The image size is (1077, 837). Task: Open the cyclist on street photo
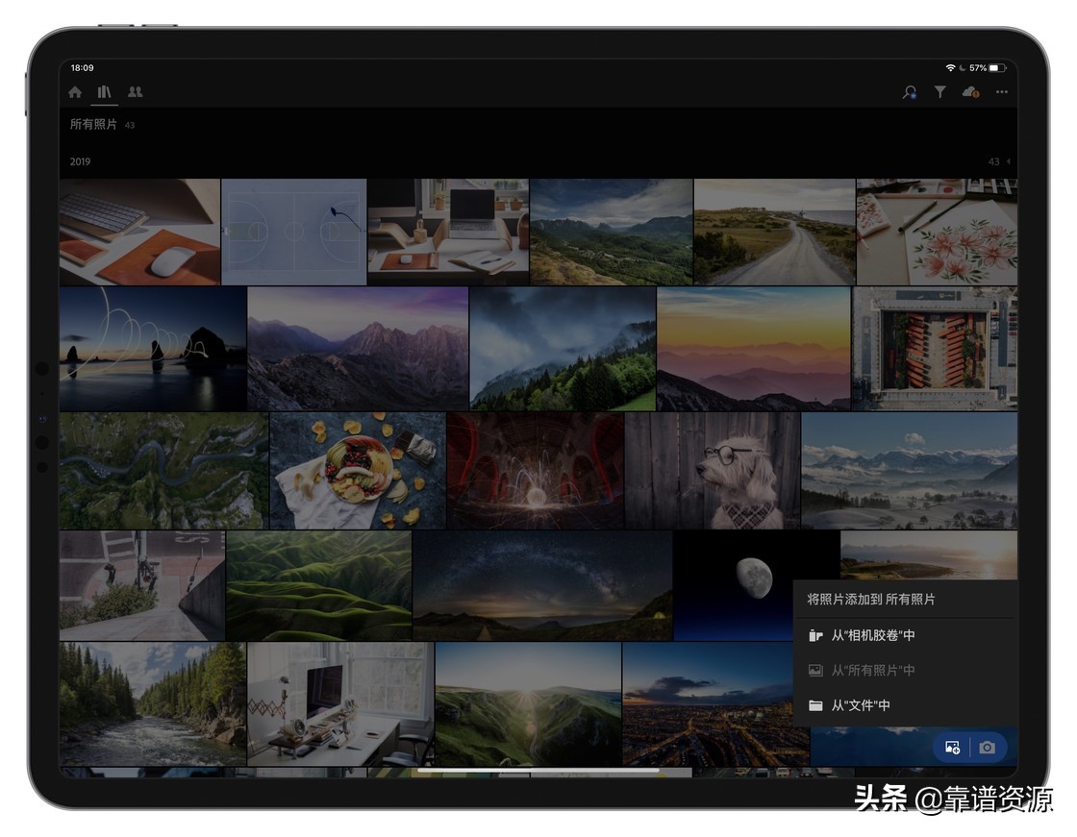[x=142, y=585]
